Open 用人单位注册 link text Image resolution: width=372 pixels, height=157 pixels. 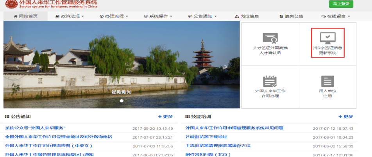pos(327,93)
